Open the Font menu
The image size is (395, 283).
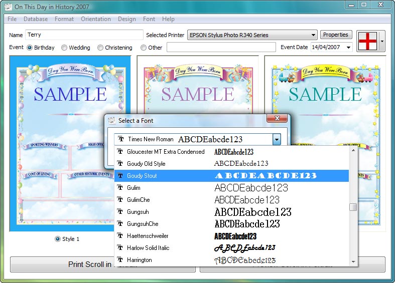(x=149, y=19)
